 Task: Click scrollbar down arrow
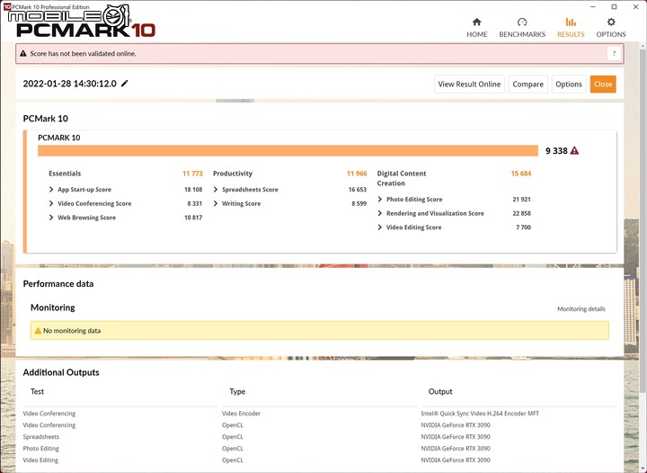643,469
